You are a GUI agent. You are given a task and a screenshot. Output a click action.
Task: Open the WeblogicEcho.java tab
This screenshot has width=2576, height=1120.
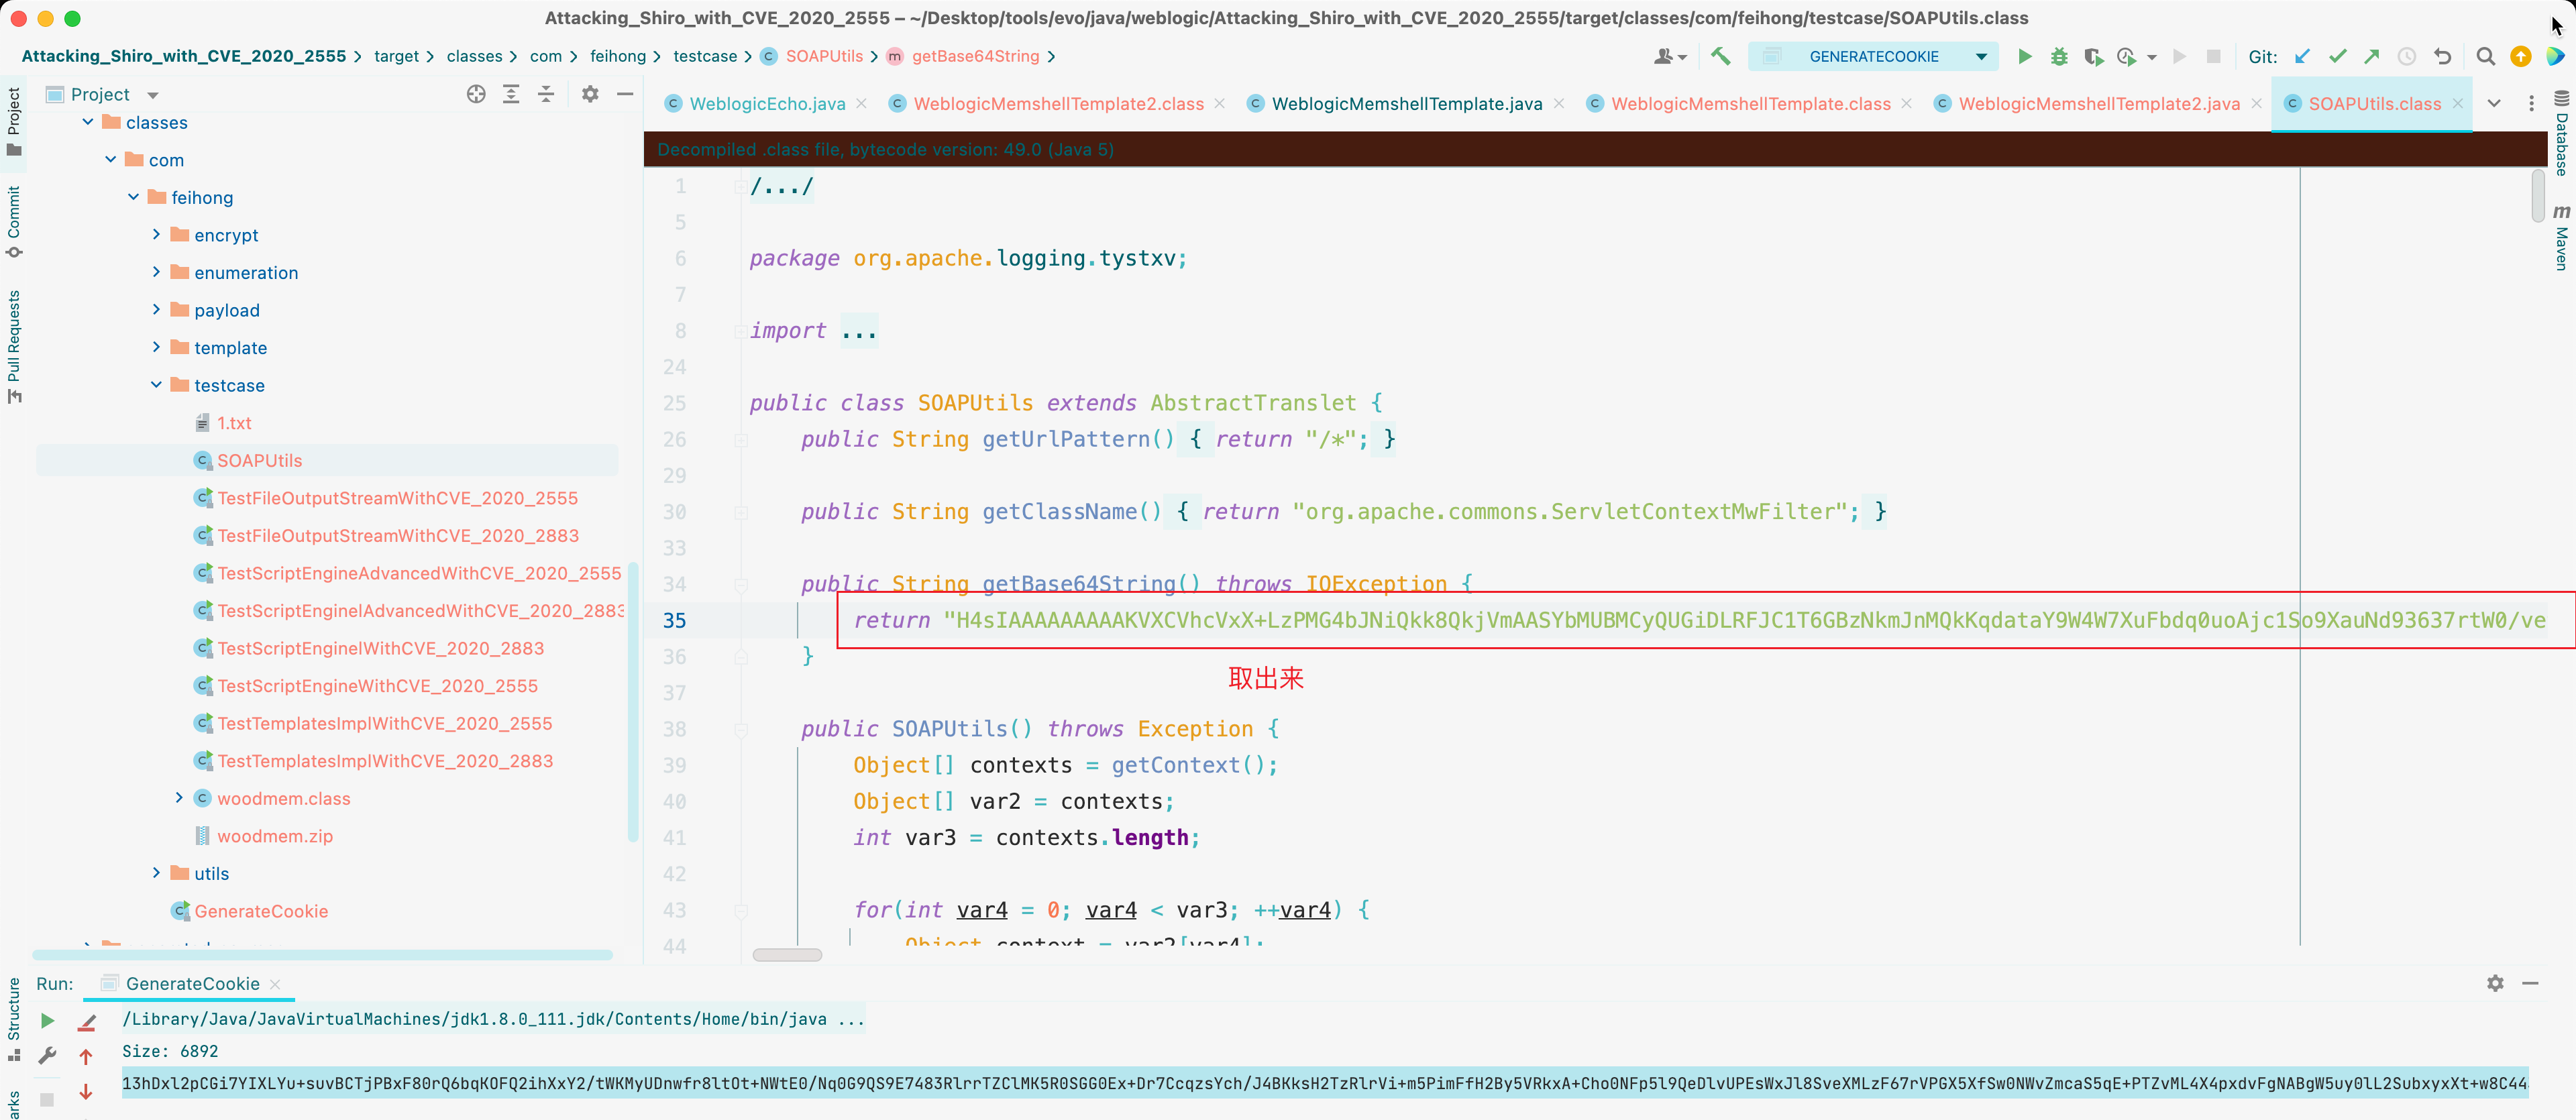click(x=766, y=104)
